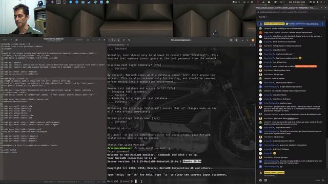Open the link in the pinned chat message
Screen dimensions: 328x184
[x=312, y=24]
